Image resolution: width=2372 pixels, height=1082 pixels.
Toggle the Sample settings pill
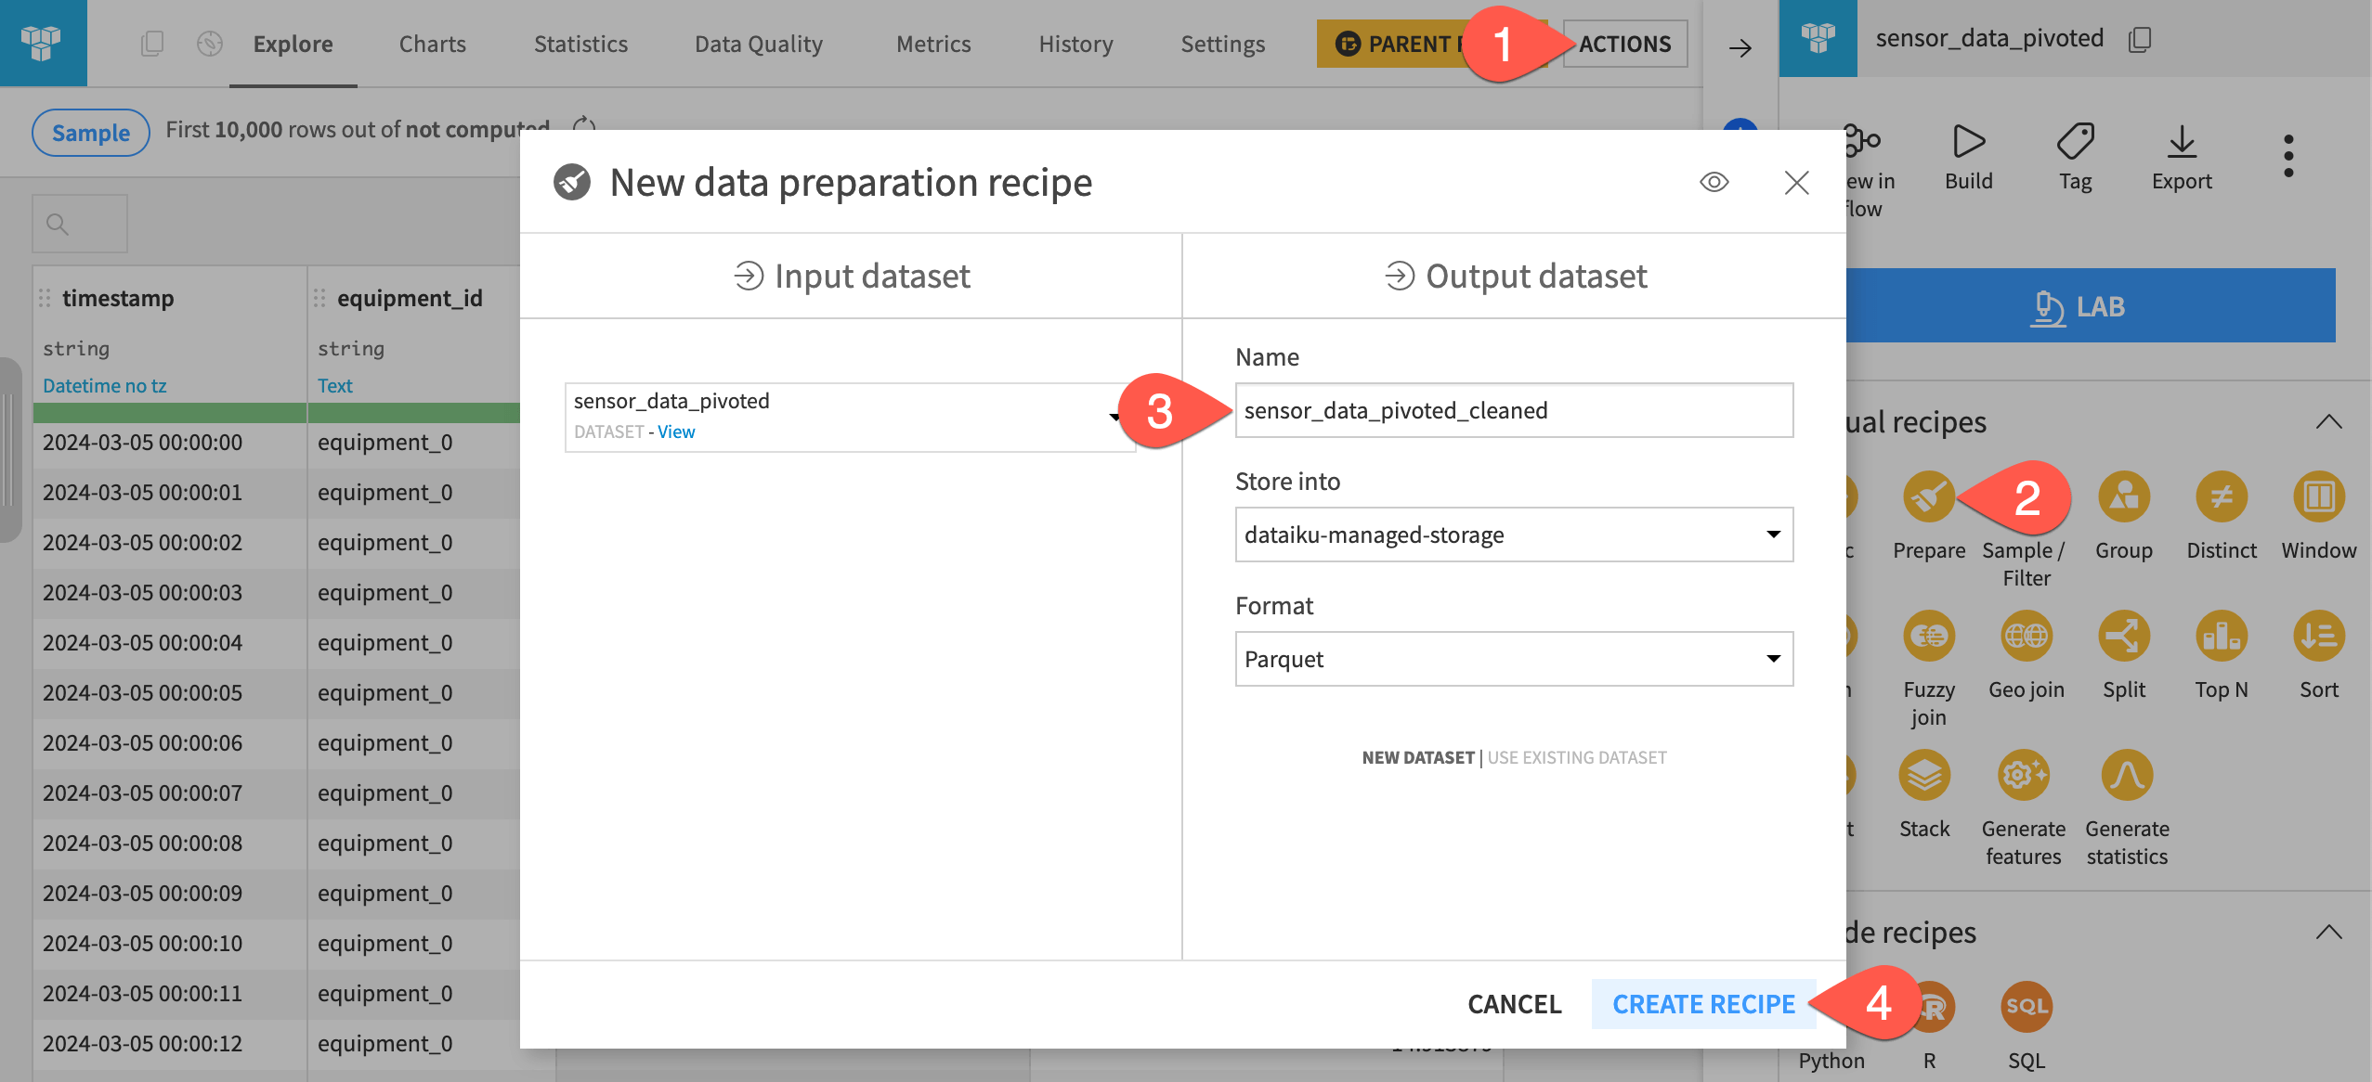pos(90,132)
